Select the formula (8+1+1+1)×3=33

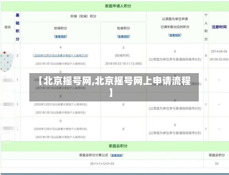click(102, 164)
